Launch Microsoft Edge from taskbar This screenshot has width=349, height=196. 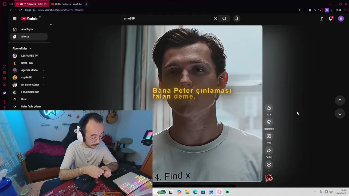tap(195, 192)
